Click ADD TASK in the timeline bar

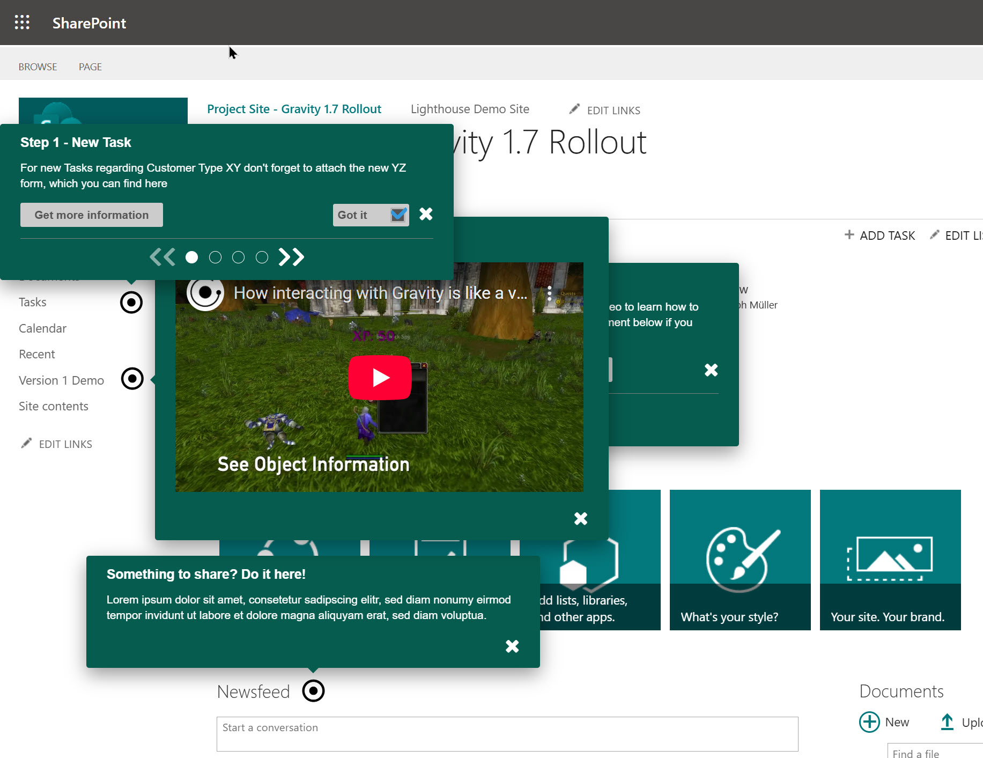pyautogui.click(x=887, y=236)
